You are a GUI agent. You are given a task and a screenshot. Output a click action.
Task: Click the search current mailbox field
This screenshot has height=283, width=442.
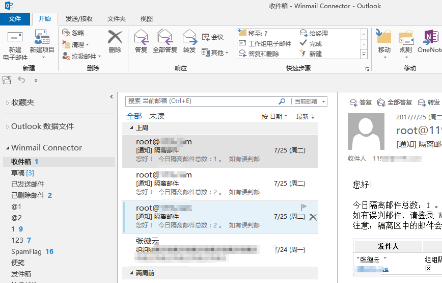pyautogui.click(x=201, y=101)
